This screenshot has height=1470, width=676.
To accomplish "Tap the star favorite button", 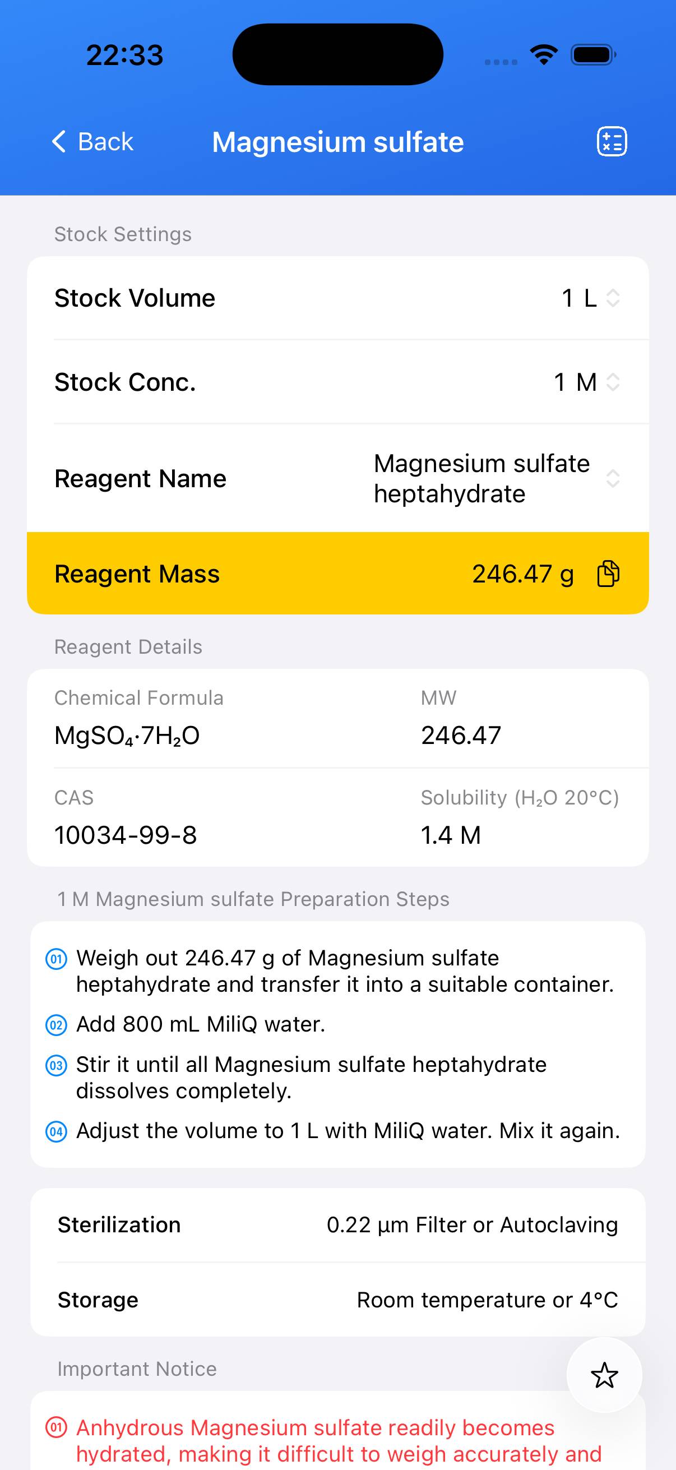I will click(604, 1375).
